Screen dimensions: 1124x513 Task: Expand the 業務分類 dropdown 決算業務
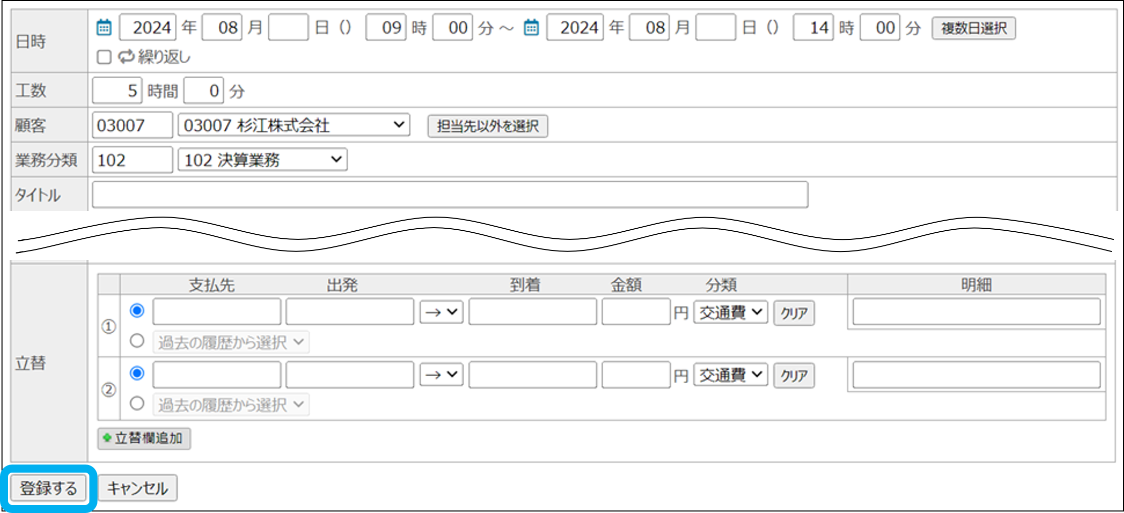tap(262, 160)
